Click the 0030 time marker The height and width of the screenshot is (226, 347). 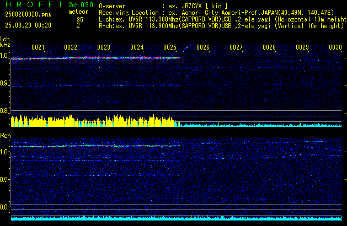pos(335,47)
